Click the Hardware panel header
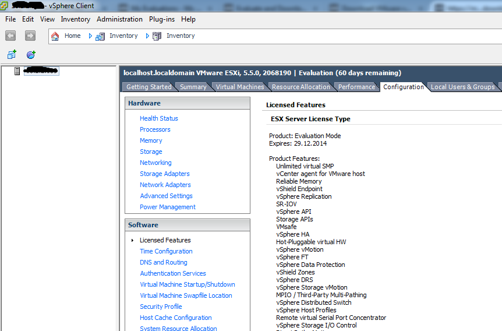This screenshot has width=502, height=331. (x=188, y=103)
